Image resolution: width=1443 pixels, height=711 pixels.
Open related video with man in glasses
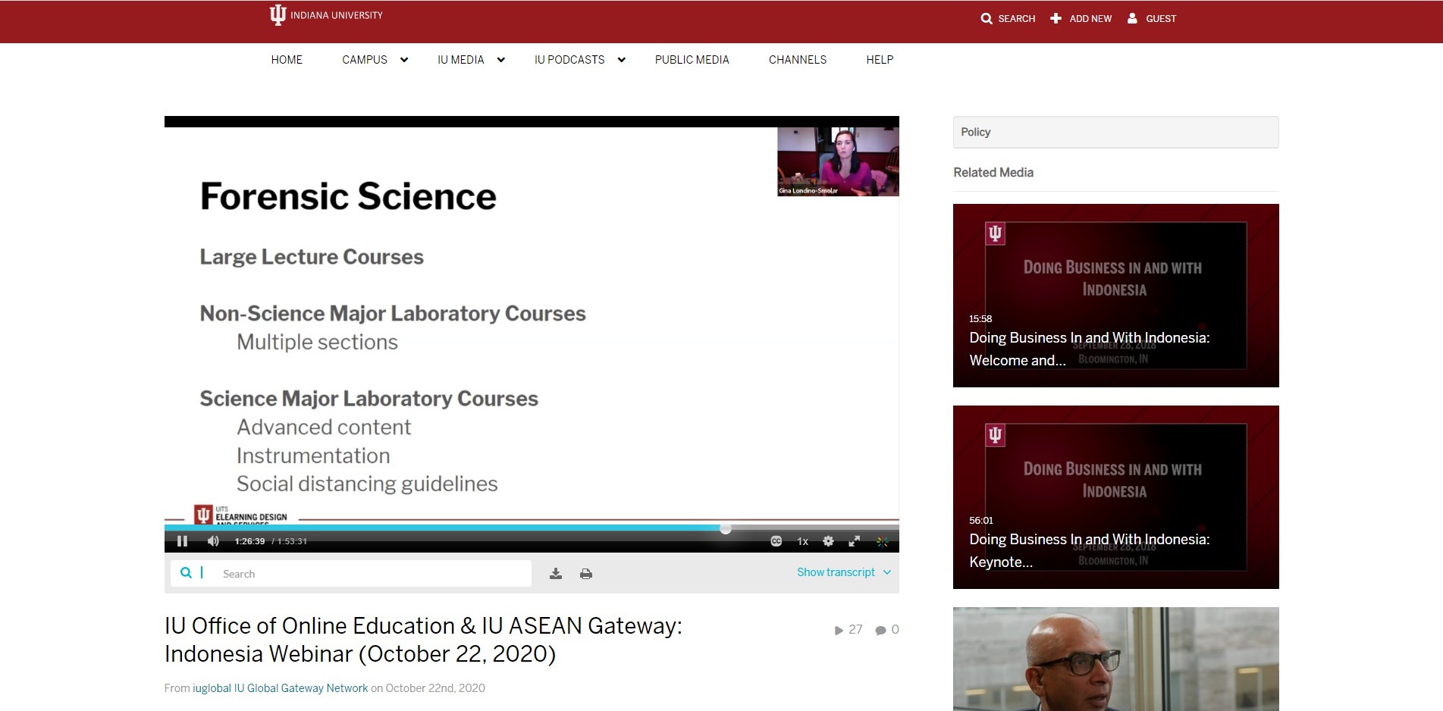[x=1115, y=659]
